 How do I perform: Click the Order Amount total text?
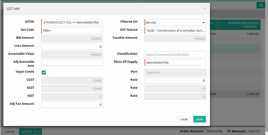click(201, 131)
